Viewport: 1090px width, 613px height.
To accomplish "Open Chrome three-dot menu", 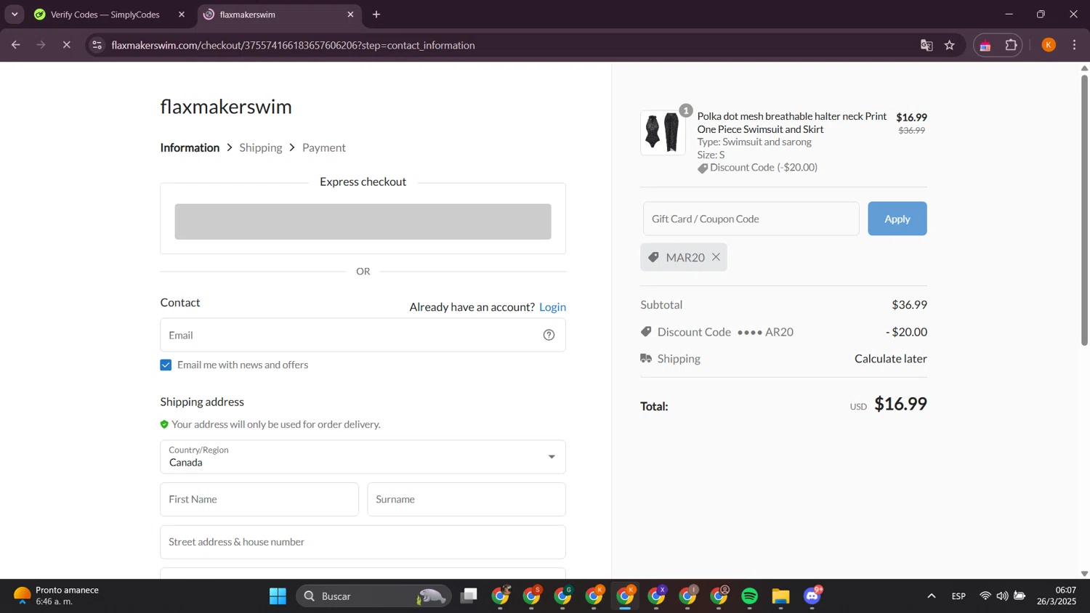I will click(x=1075, y=45).
